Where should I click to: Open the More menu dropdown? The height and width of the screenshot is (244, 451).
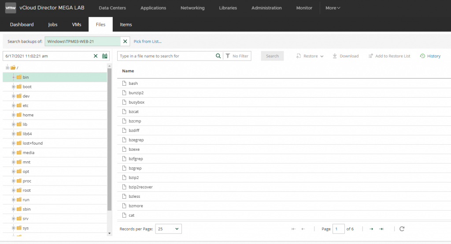point(333,8)
